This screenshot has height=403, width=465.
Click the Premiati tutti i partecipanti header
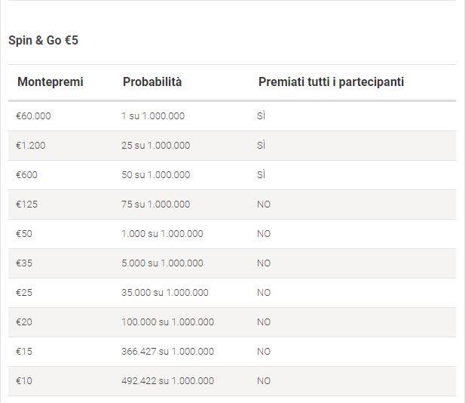(332, 82)
